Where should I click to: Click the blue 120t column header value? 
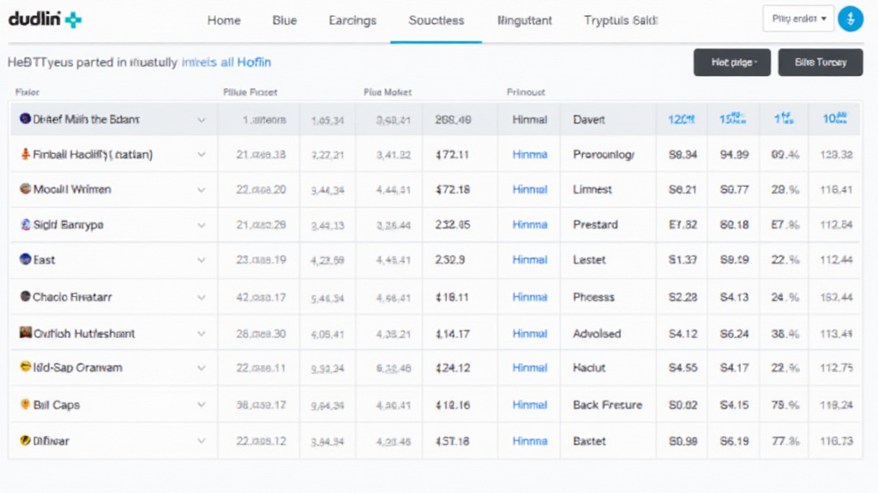pos(680,119)
